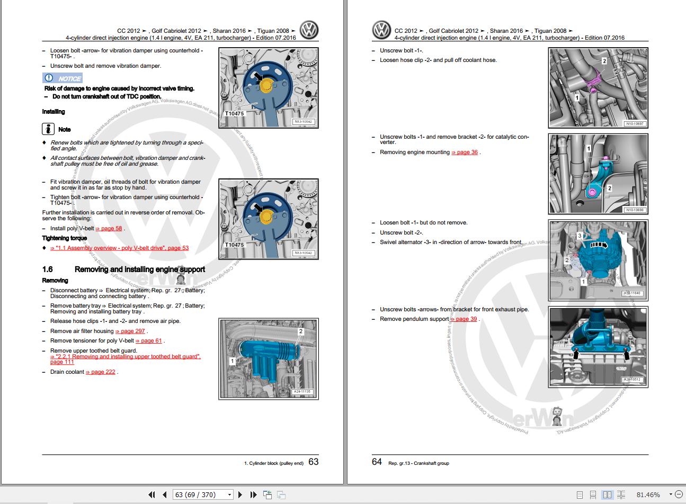Click the VW logo on page 63 header
686x504 pixels.
(x=309, y=30)
